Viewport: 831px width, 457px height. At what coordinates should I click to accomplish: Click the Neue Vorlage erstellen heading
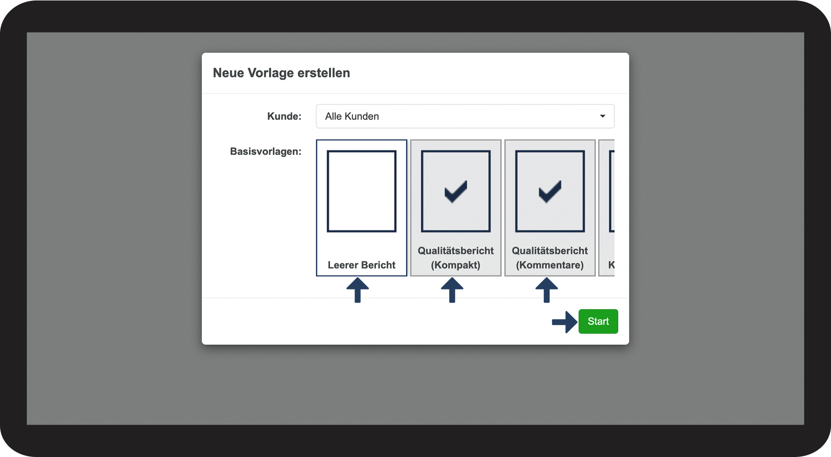(281, 73)
